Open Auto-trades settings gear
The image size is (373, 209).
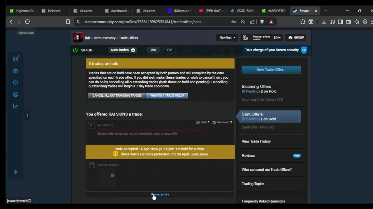(x=133, y=50)
